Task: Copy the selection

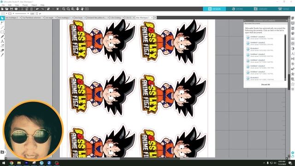Action: tap(27, 9)
